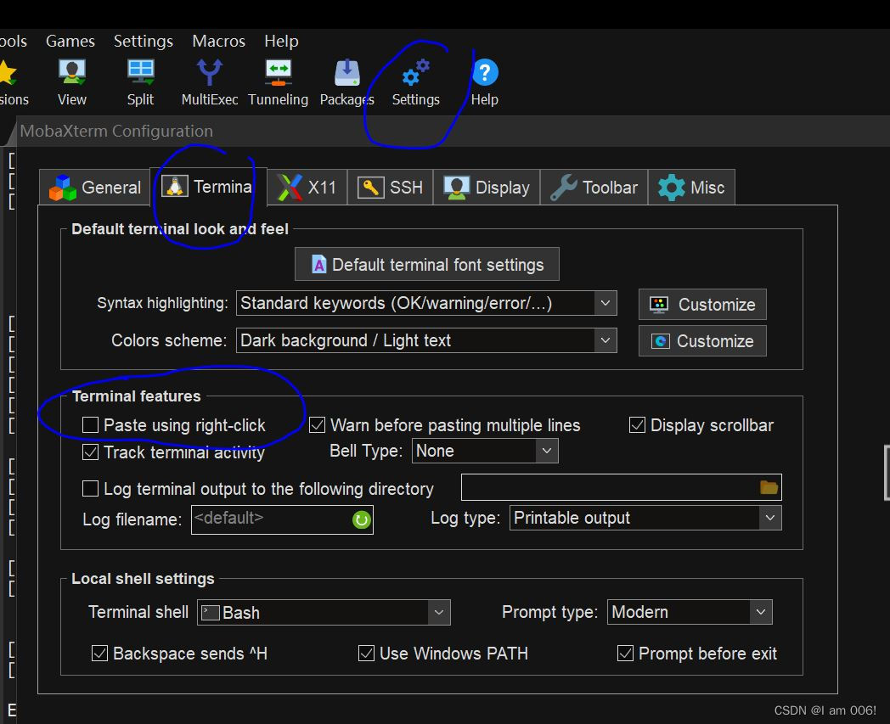Open the Settings gears toolbar icon
This screenshot has width=890, height=724.
coord(416,82)
